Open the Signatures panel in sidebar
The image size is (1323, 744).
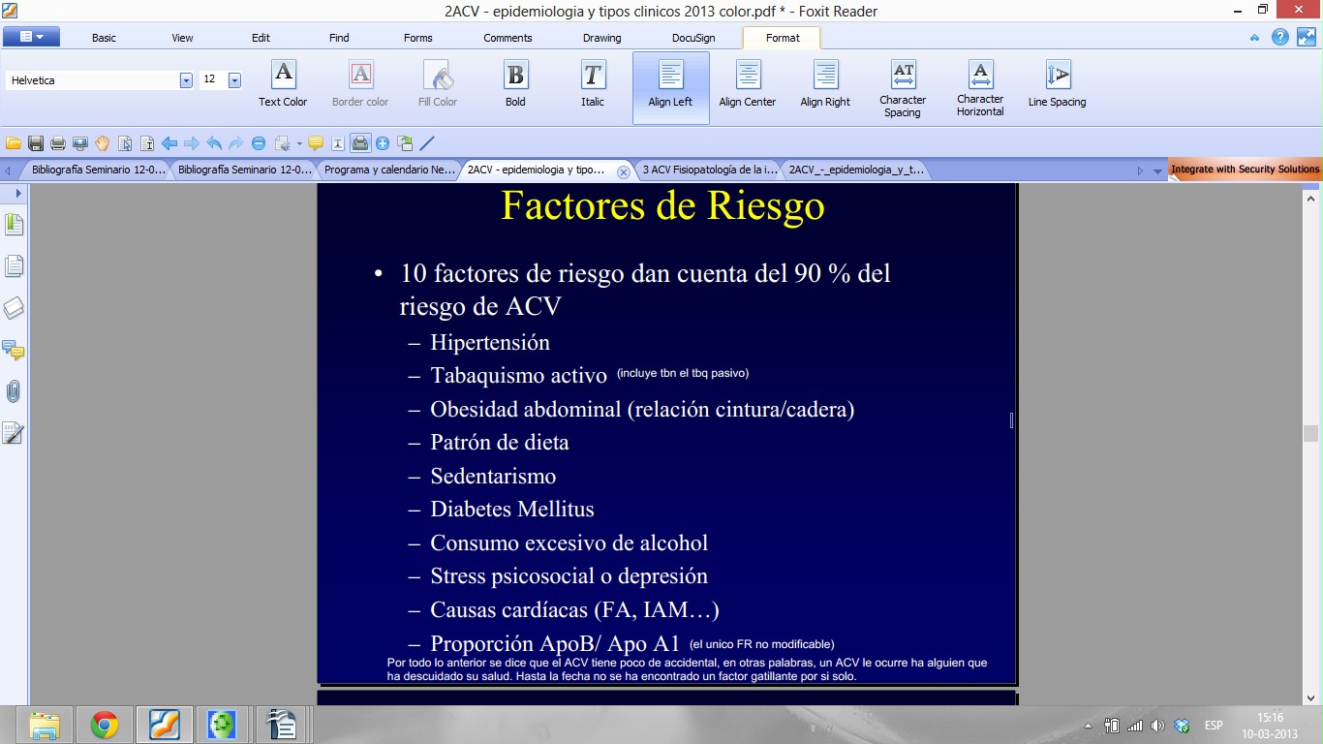coord(14,433)
